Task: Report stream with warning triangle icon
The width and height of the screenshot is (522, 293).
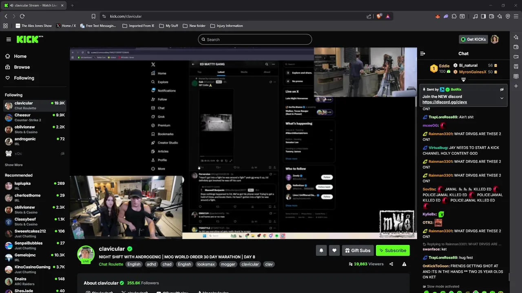Action: tap(404, 264)
